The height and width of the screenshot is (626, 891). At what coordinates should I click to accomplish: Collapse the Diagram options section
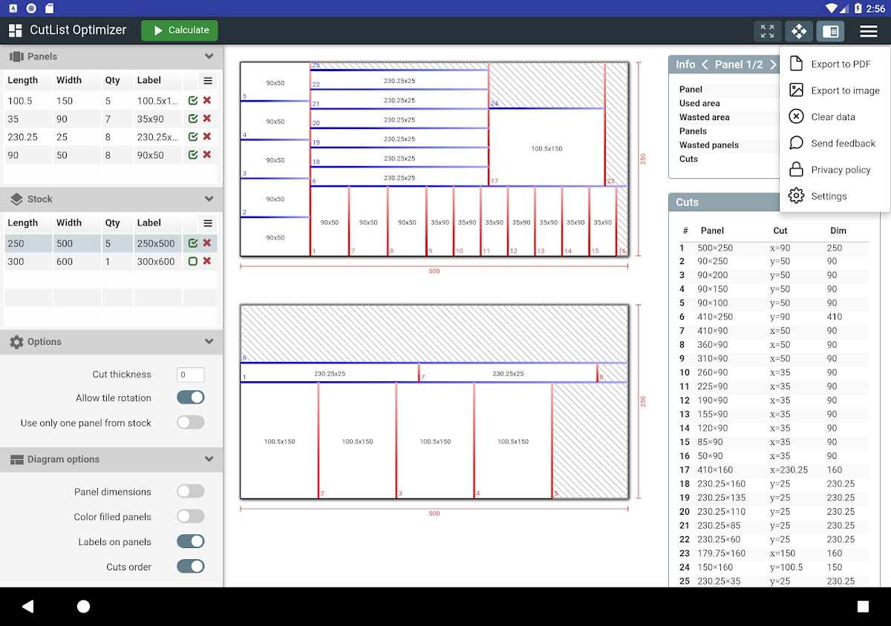(209, 459)
